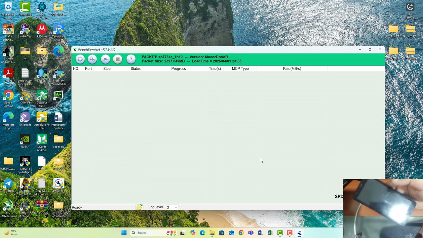Start downloading with the play arrow icon
423x238 pixels.
105,59
